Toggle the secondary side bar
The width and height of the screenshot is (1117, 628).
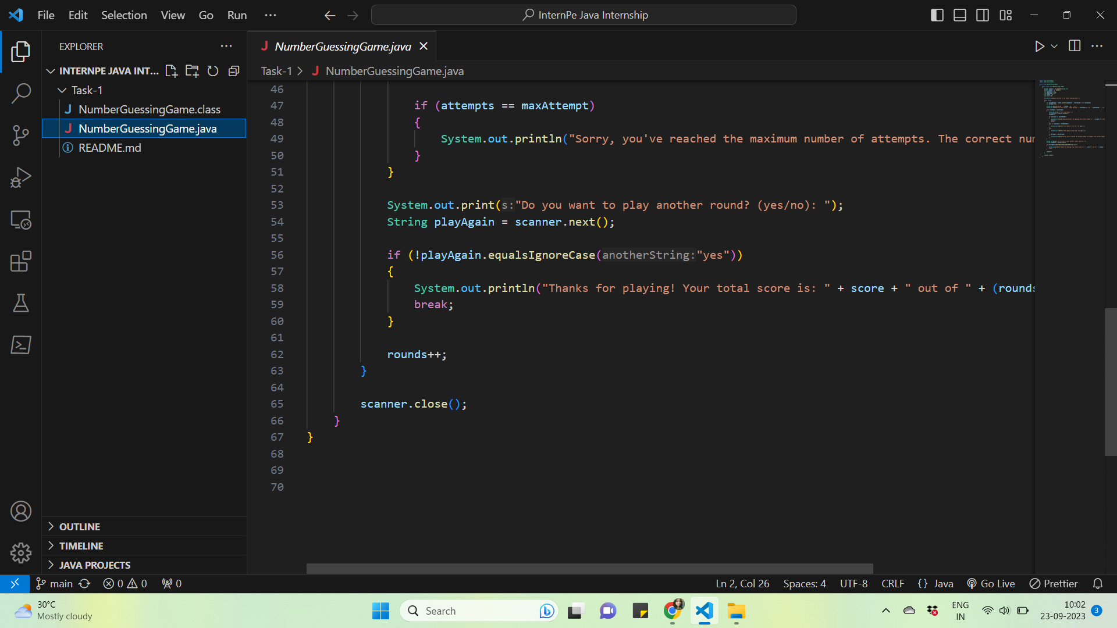tap(983, 15)
